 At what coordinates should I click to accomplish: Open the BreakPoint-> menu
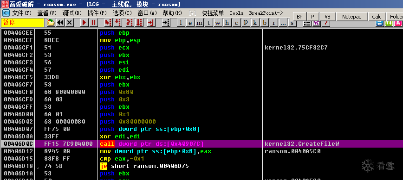(266, 13)
